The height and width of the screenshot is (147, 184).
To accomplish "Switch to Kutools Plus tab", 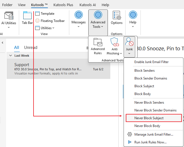I will point(63,5).
